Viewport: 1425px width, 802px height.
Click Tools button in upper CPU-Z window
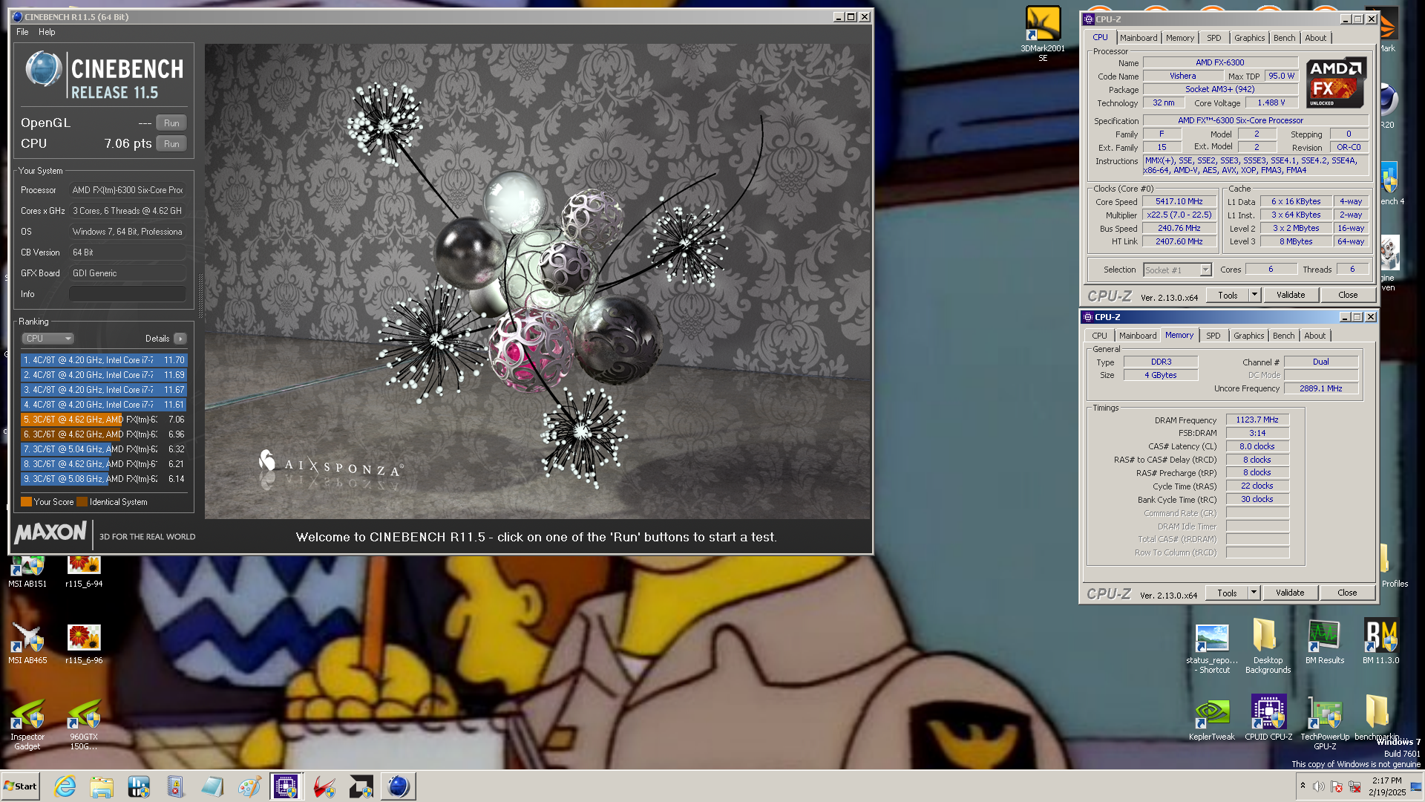tap(1228, 296)
